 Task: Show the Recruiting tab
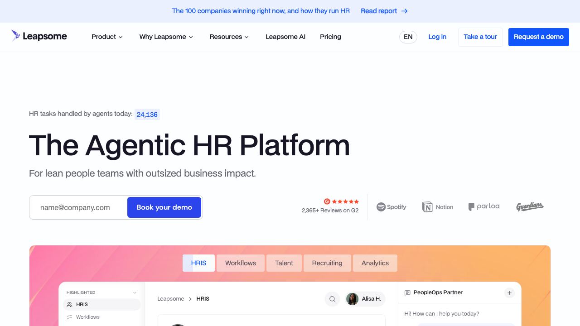coord(327,263)
